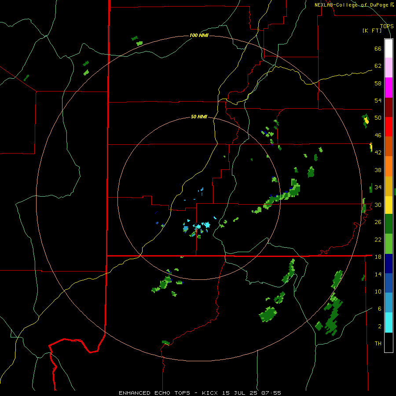The height and width of the screenshot is (396, 396).
Task: Click the legend value 10
Action: [x=378, y=292]
